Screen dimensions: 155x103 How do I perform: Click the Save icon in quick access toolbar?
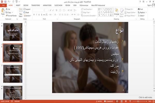click(5, 2)
